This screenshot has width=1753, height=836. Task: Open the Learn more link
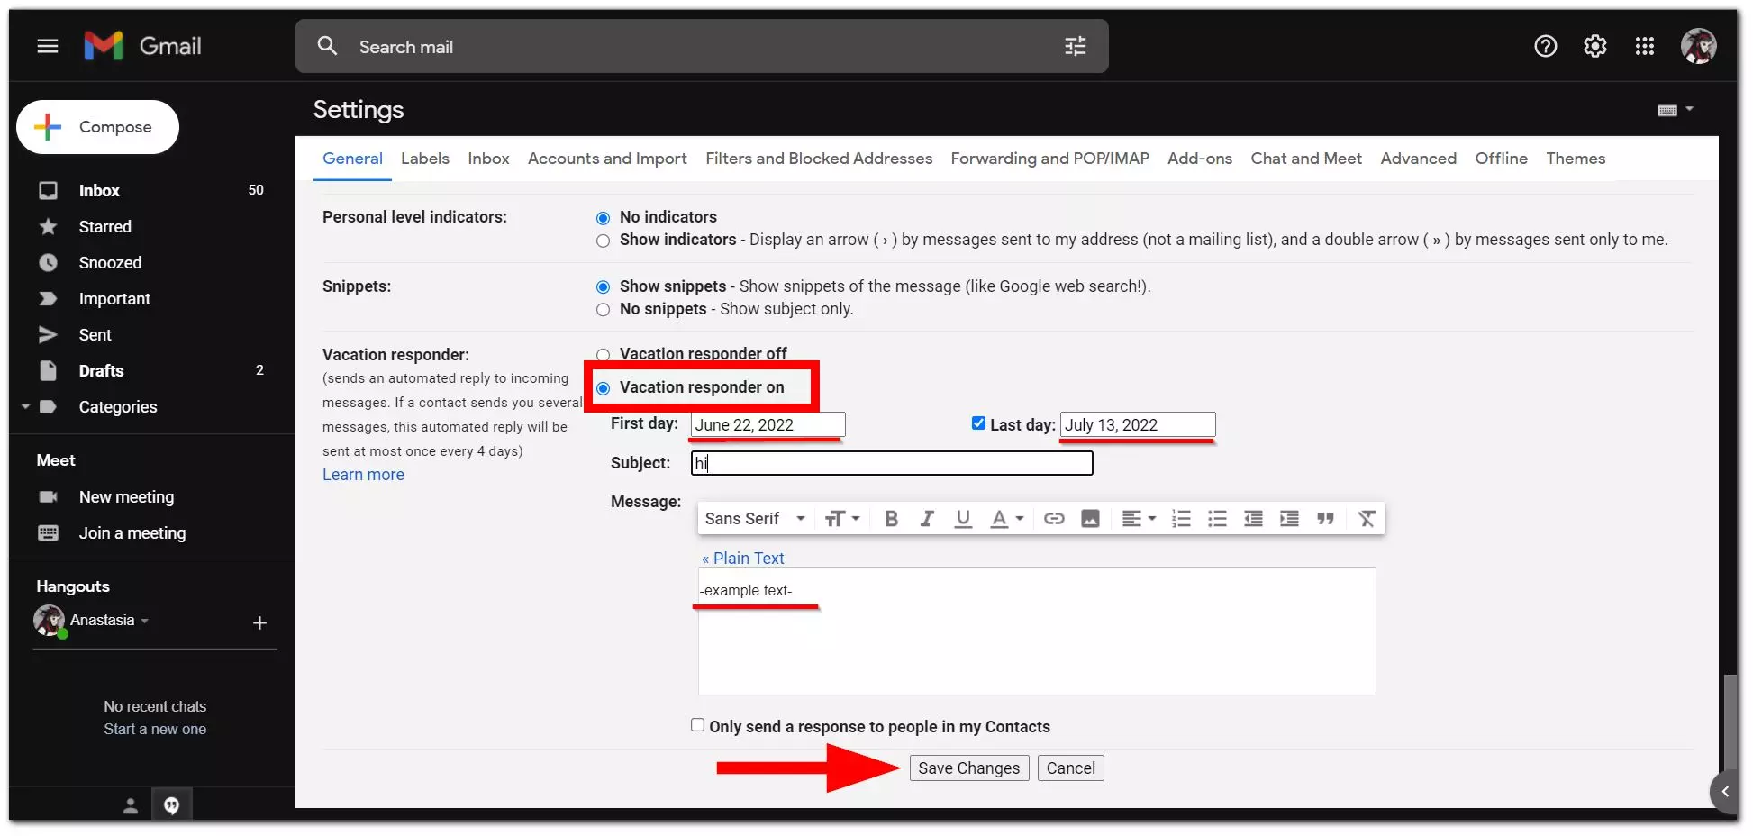tap(363, 475)
